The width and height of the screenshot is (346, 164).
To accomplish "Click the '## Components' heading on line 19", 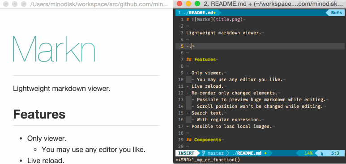I will pos(204,140).
